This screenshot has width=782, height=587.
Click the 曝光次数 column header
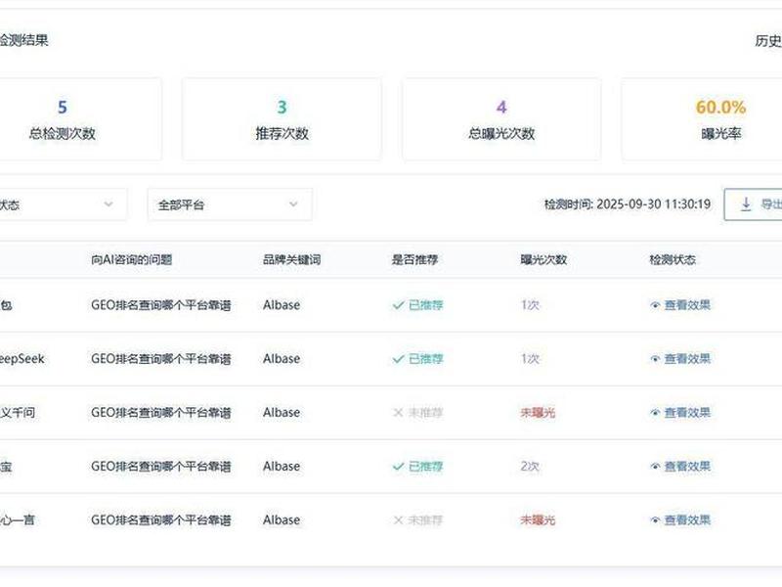tap(543, 260)
